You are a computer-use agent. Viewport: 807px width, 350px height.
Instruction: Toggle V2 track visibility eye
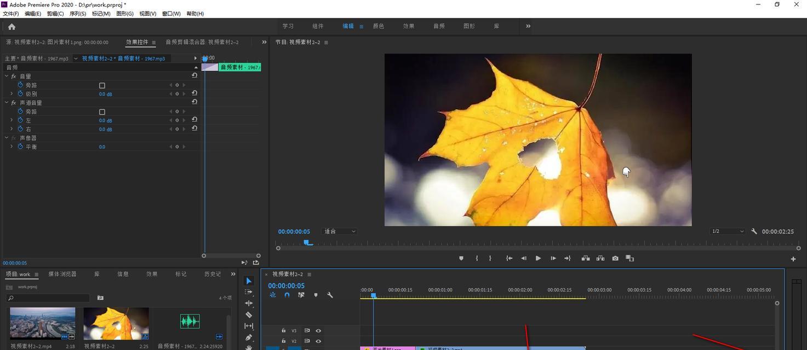click(x=318, y=341)
